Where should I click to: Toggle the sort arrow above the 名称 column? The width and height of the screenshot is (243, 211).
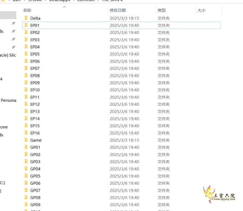coord(64,7)
